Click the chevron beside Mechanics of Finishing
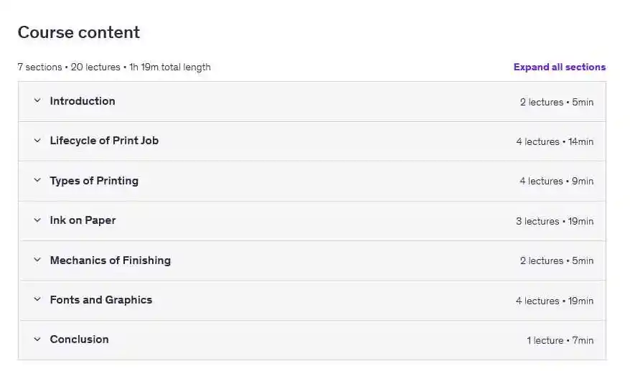The width and height of the screenshot is (630, 371). [x=37, y=260]
